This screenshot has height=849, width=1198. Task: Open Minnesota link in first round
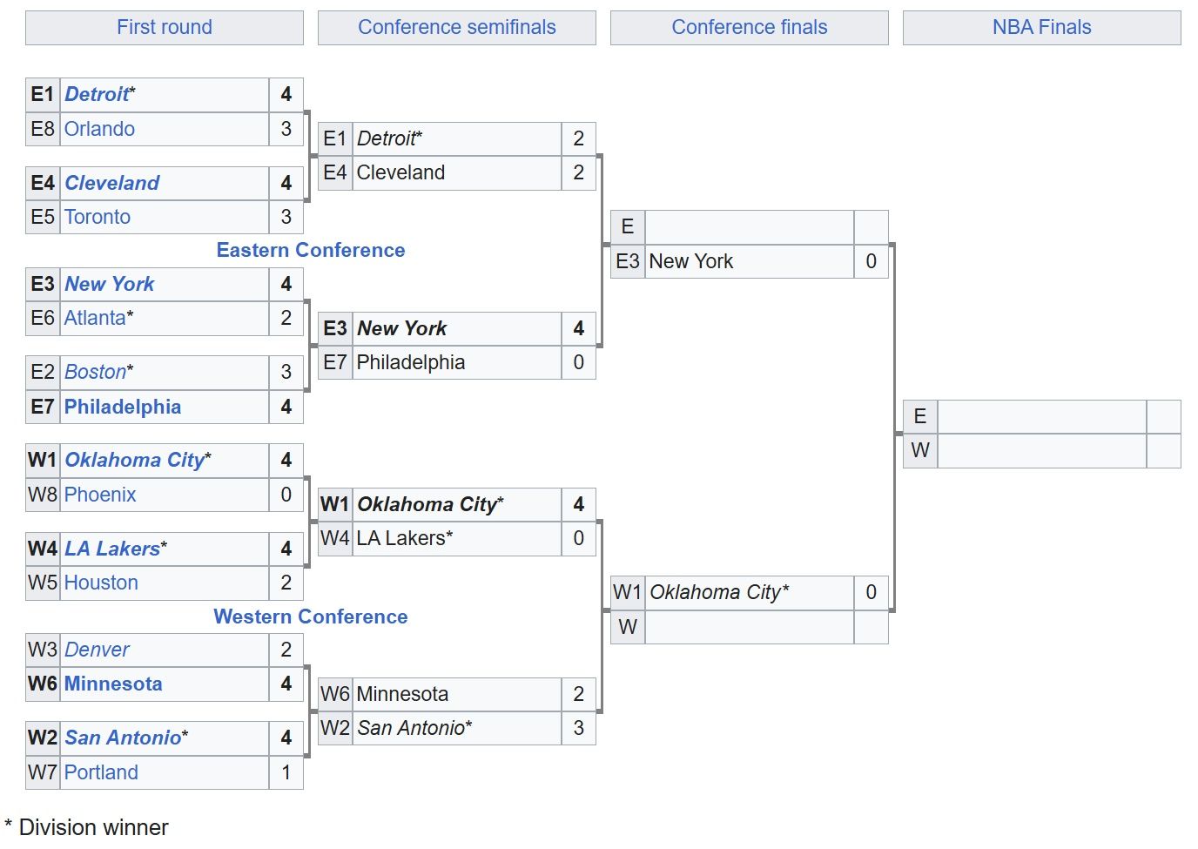click(113, 684)
